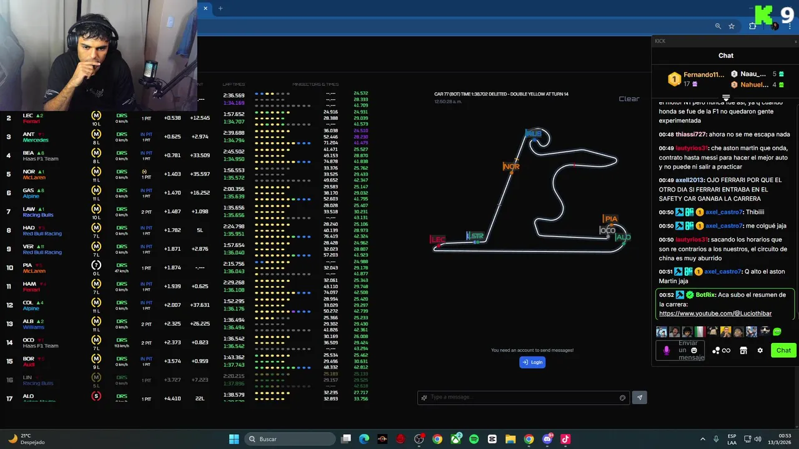The width and height of the screenshot is (799, 449).
Task: Open Microsoft Edge from taskbar
Action: [x=364, y=439]
